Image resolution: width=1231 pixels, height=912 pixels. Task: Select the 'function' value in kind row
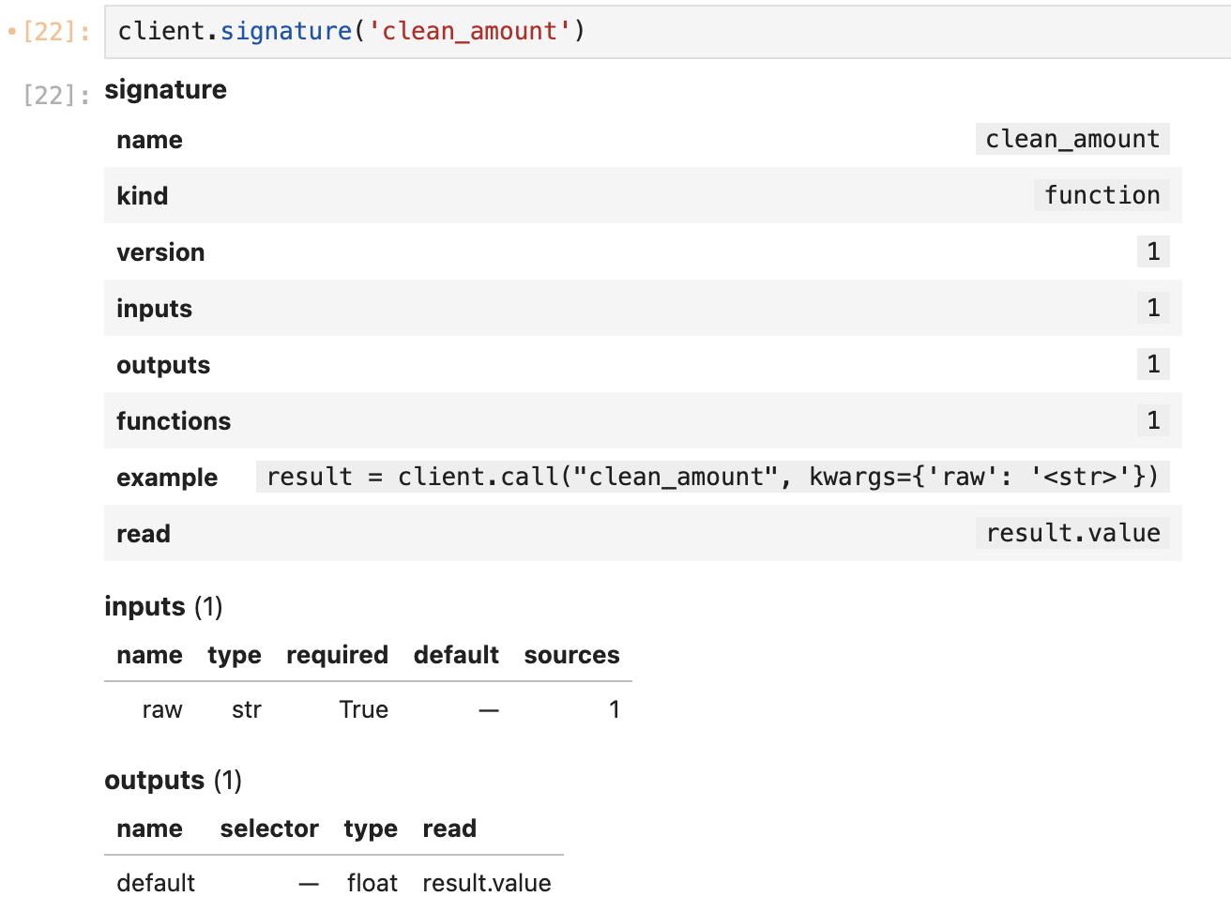click(x=1102, y=195)
